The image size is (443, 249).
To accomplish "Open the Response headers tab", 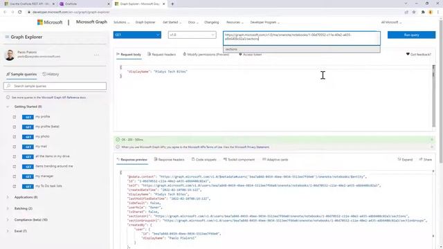I will coord(169,160).
